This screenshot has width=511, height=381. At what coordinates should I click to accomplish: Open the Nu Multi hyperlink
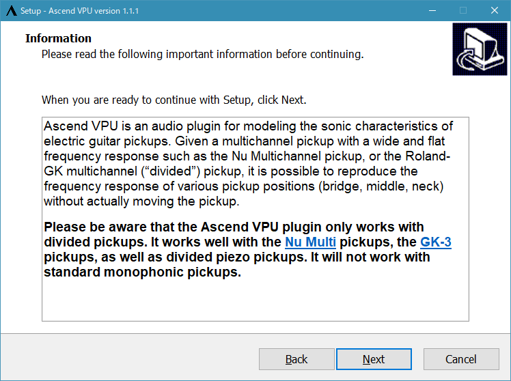[310, 242]
